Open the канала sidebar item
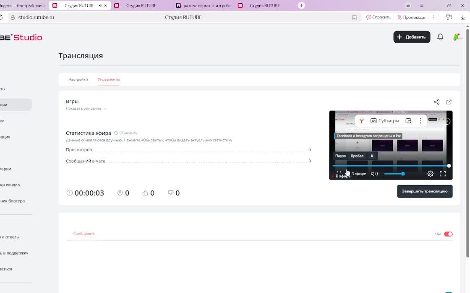This screenshot has height=293, width=470. pyautogui.click(x=10, y=185)
